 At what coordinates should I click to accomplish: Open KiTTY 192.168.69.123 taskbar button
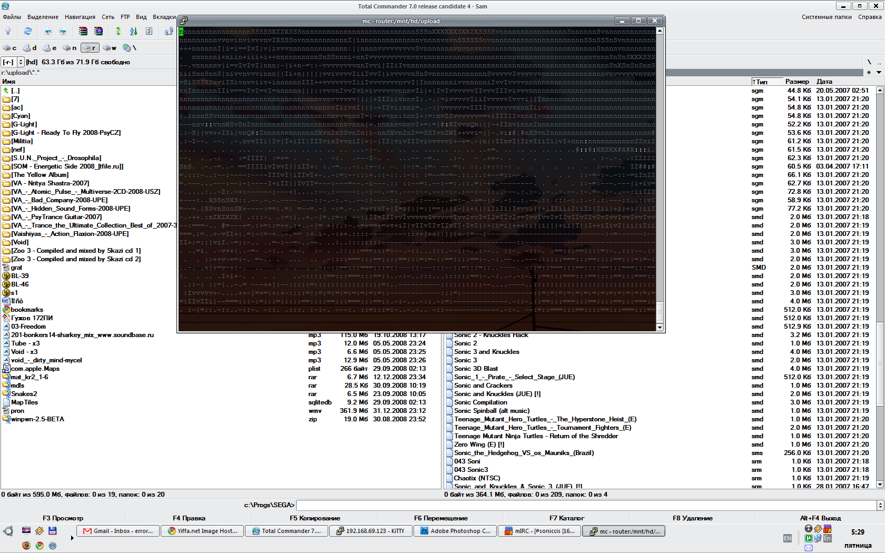click(371, 531)
